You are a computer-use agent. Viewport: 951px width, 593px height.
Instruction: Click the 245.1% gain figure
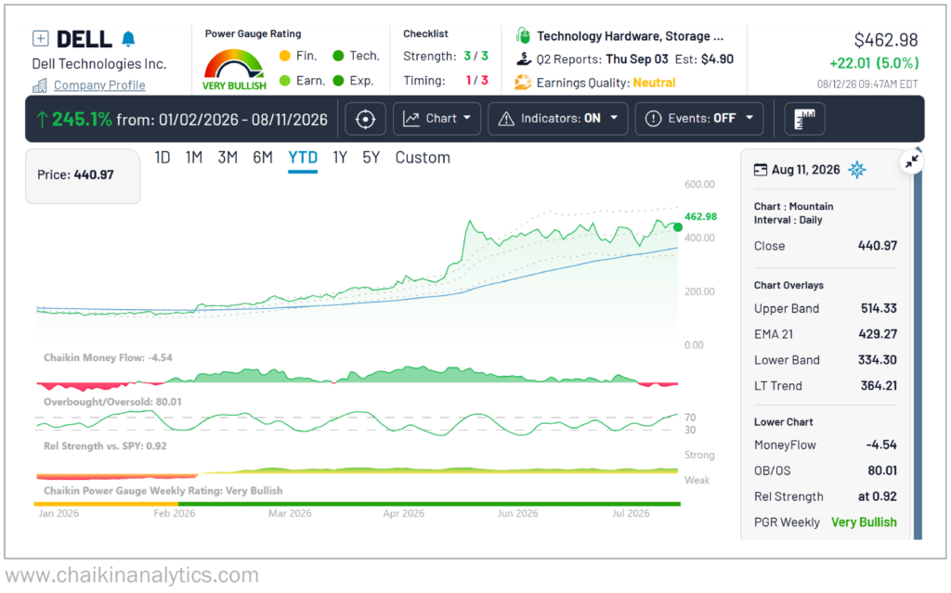tap(82, 119)
